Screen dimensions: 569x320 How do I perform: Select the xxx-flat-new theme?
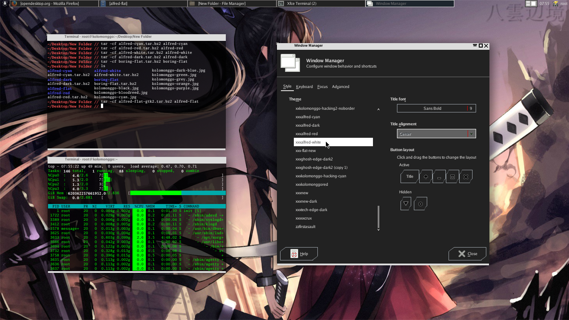click(333, 151)
